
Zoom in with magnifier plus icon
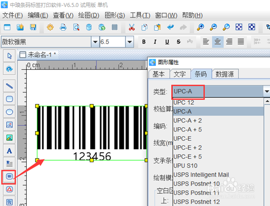200,27
